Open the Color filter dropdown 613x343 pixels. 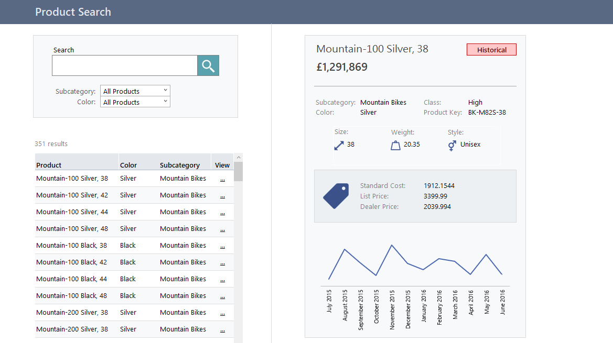tap(135, 102)
